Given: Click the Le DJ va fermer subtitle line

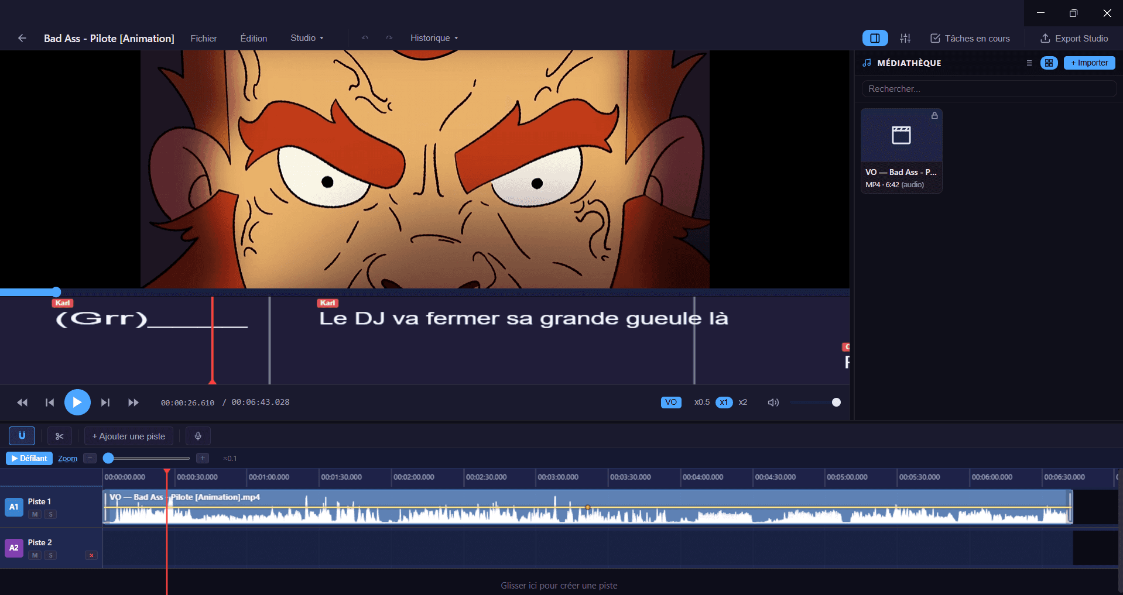Looking at the screenshot, I should [523, 318].
